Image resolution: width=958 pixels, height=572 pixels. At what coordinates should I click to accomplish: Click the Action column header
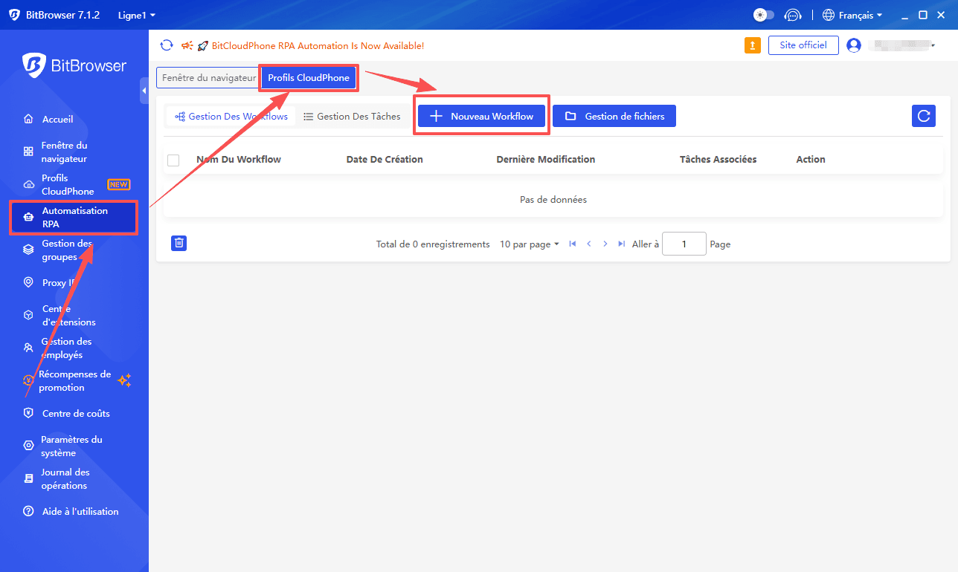coord(811,160)
